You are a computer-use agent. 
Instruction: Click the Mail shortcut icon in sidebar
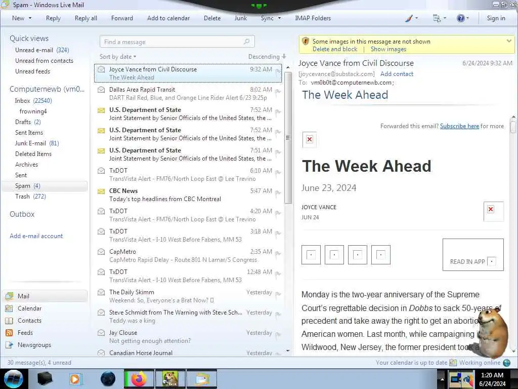9,296
